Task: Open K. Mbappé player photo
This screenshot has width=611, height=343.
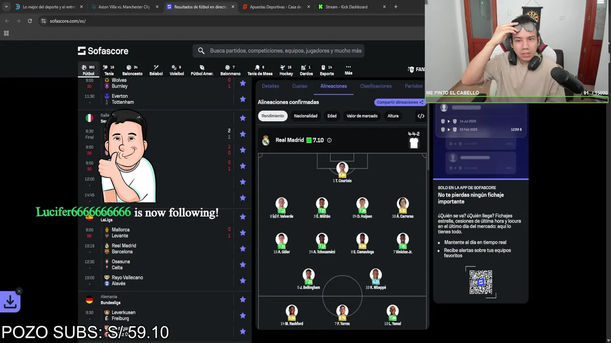Action: click(x=376, y=275)
